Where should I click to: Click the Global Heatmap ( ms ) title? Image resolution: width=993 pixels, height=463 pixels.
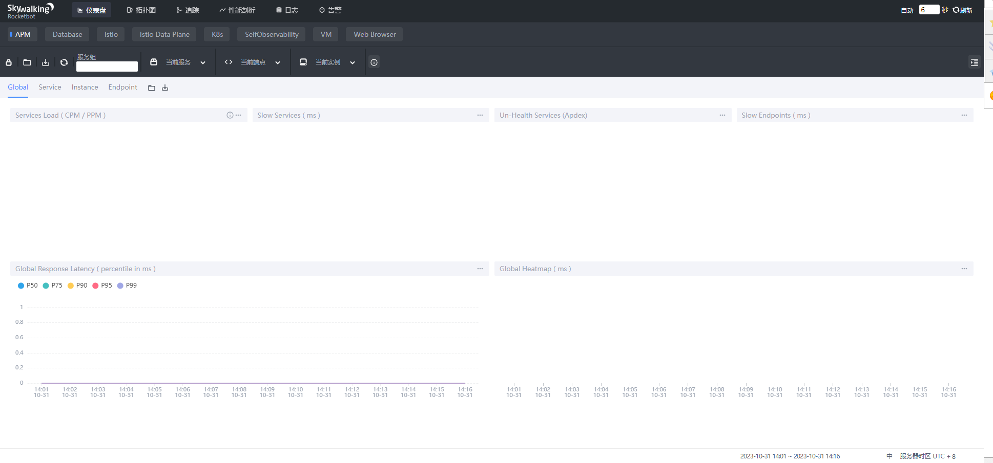535,269
